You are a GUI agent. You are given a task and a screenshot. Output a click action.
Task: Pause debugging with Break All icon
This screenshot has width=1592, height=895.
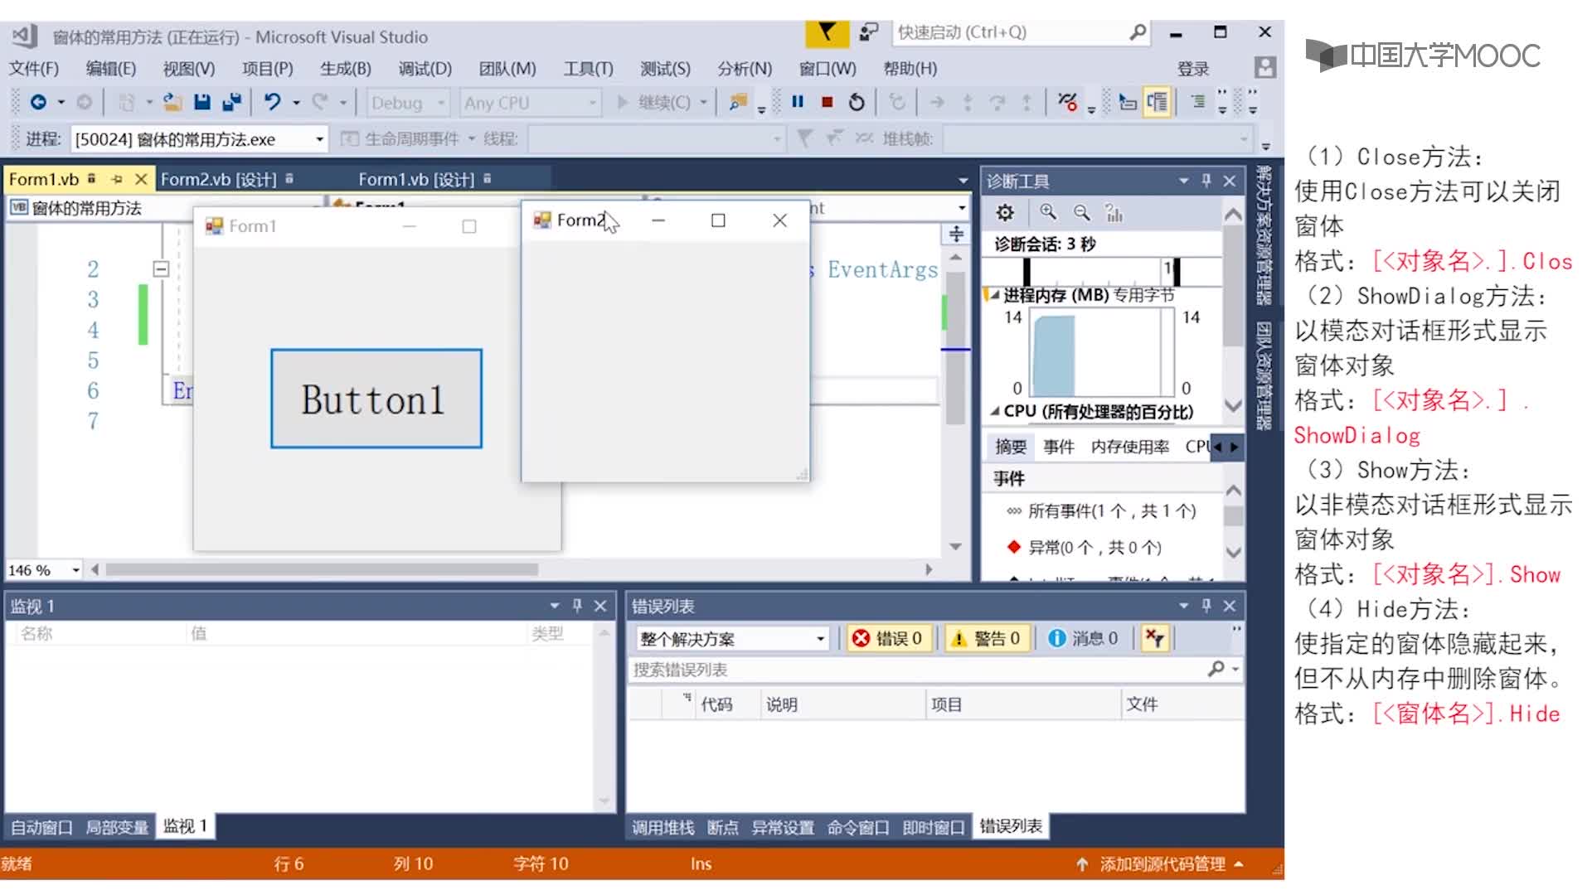798,102
